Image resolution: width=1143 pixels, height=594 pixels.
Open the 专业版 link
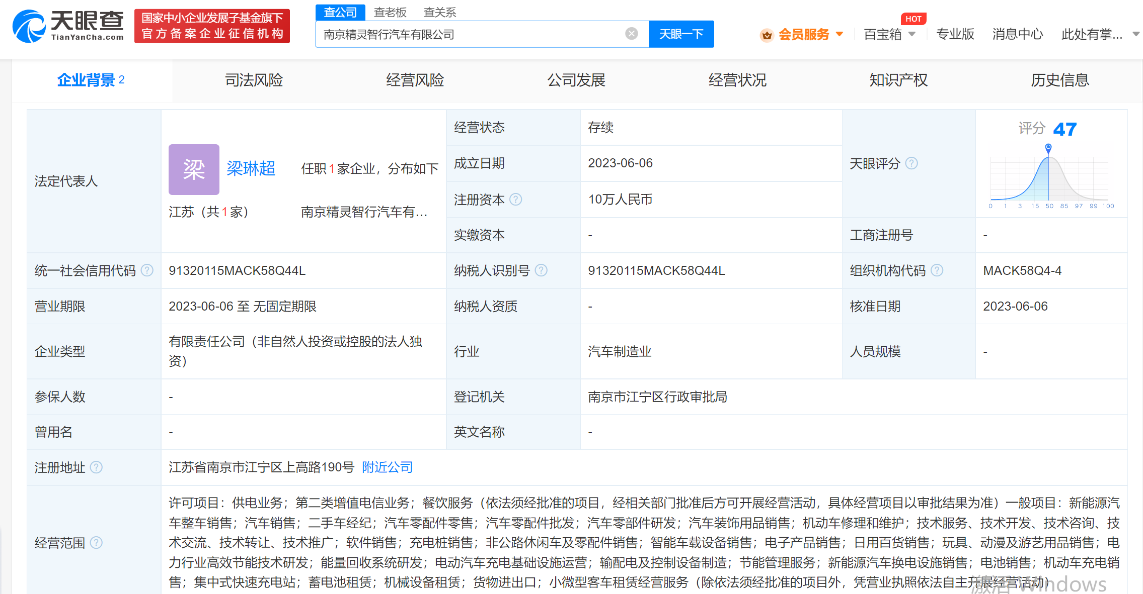coord(955,34)
